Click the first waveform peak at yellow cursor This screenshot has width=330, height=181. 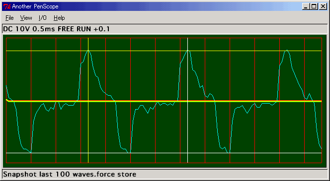coord(88,51)
